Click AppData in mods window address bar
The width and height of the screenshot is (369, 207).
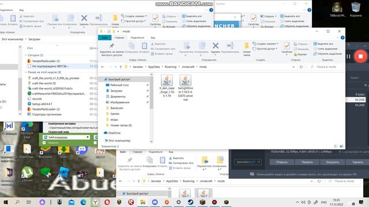point(154,67)
